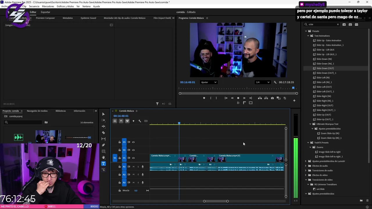Solo audio track A2
The image size is (372, 209).
[x=138, y=174]
